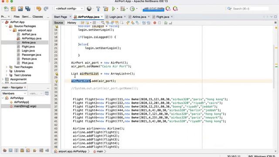Image resolution: width=279 pixels, height=157 pixels.
Task: Open Pilot.java in the project tree
Action: (x=27, y=63)
